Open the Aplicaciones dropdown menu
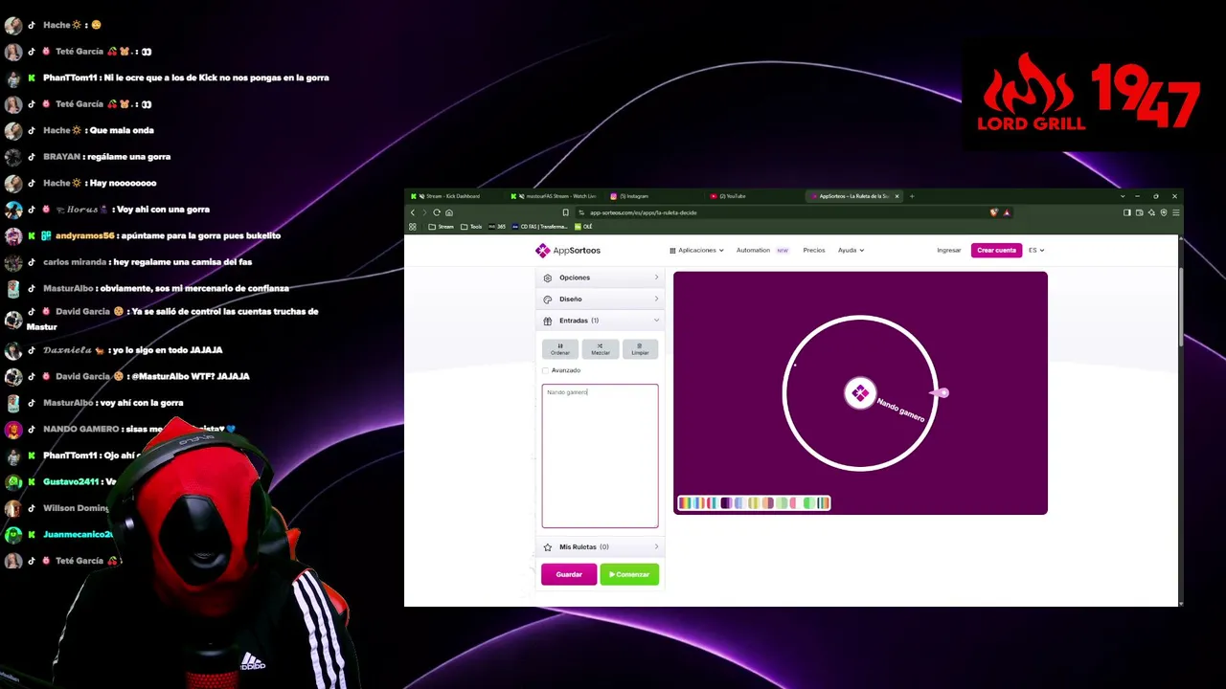Viewport: 1226px width, 689px height. point(696,251)
